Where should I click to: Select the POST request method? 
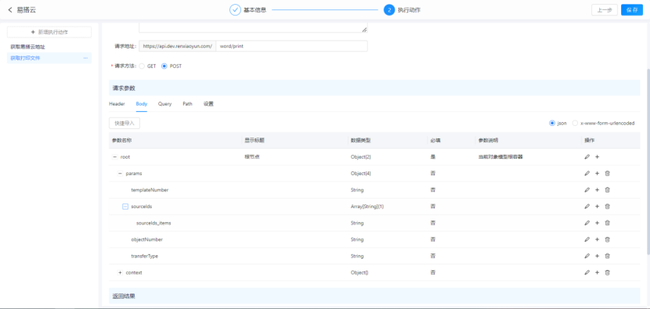point(164,66)
